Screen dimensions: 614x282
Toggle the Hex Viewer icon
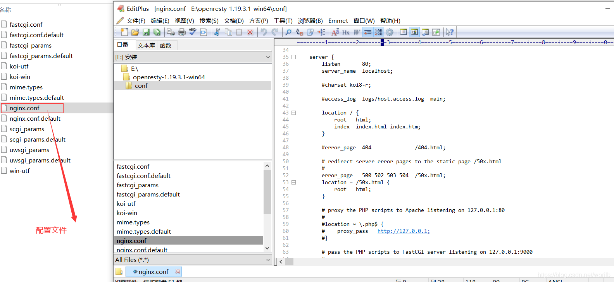346,32
